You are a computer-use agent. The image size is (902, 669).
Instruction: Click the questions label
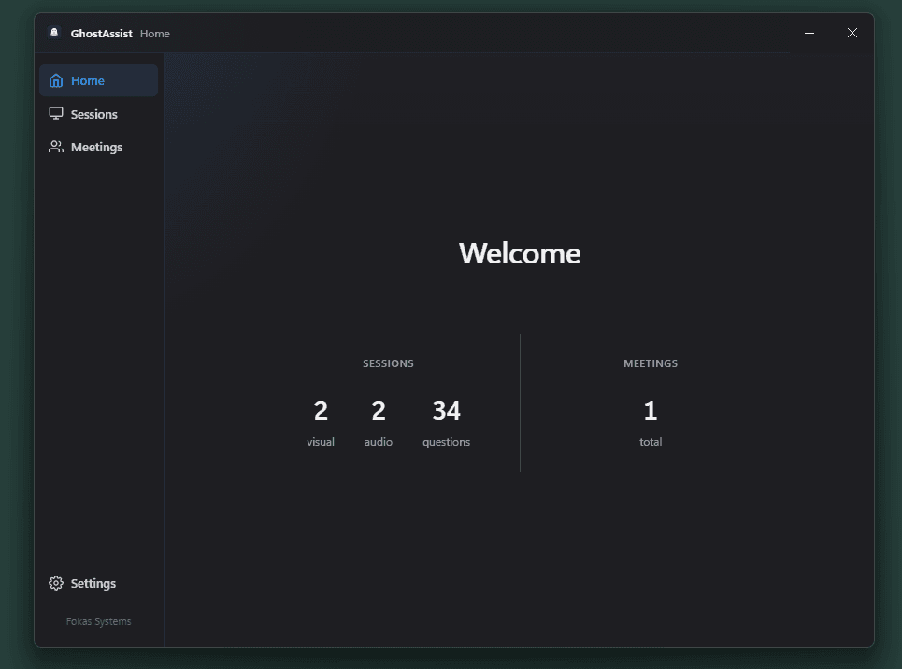click(447, 442)
